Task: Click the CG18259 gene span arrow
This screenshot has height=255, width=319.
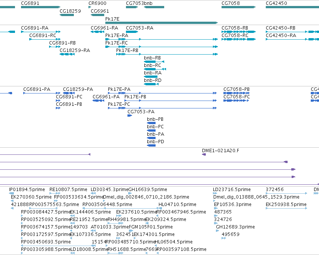Action: click(67, 15)
